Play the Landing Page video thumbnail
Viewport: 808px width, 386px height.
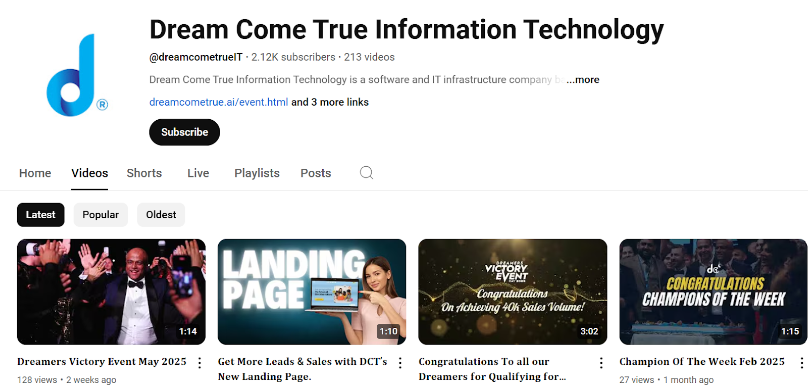coord(312,292)
